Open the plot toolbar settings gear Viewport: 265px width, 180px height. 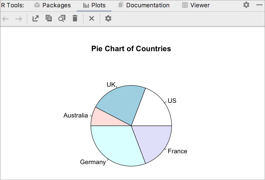point(108,18)
